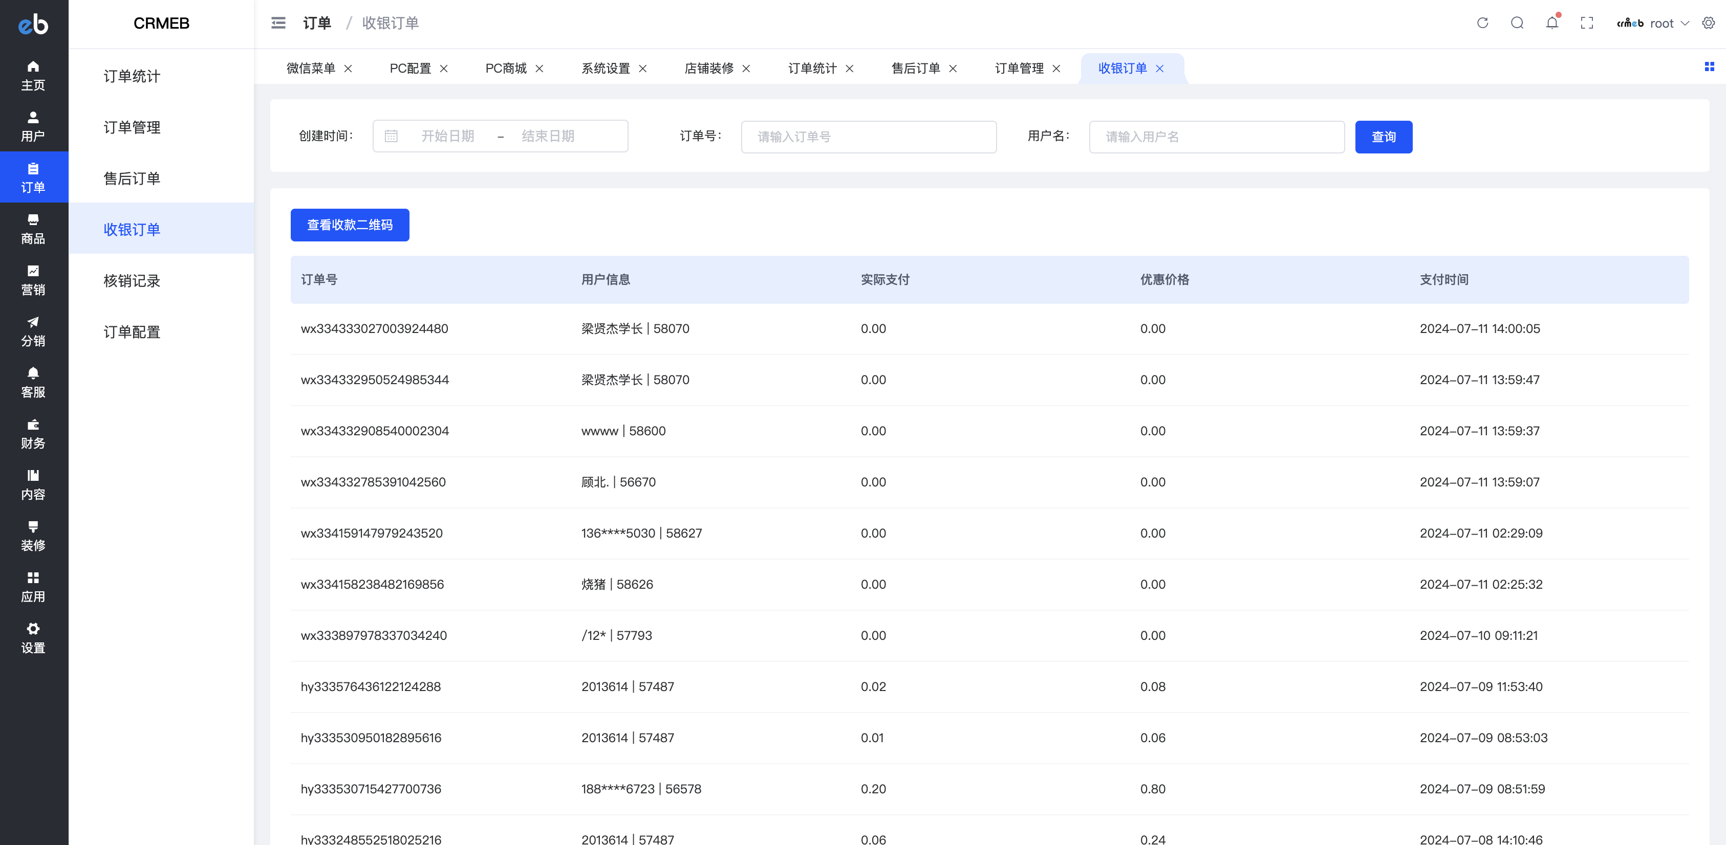Focus the 用户名 input field
The width and height of the screenshot is (1726, 845).
[1217, 137]
